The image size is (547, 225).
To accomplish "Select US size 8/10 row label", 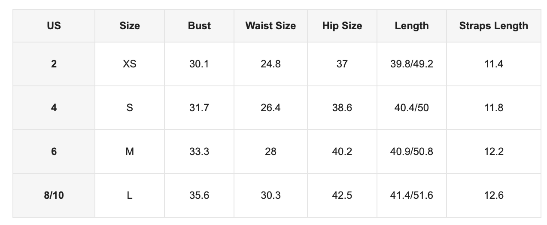I will tap(54, 195).
